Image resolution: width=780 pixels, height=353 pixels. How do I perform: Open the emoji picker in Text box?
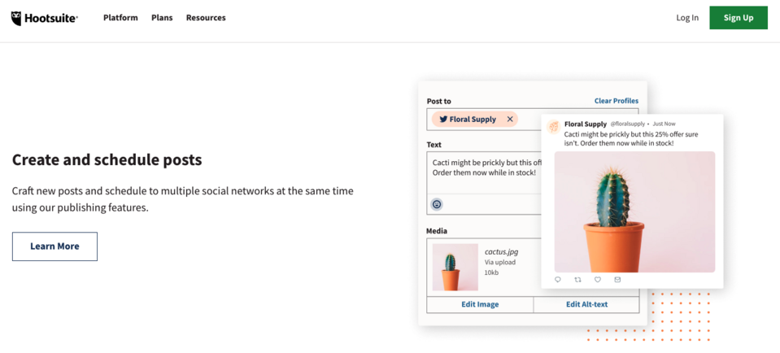437,204
